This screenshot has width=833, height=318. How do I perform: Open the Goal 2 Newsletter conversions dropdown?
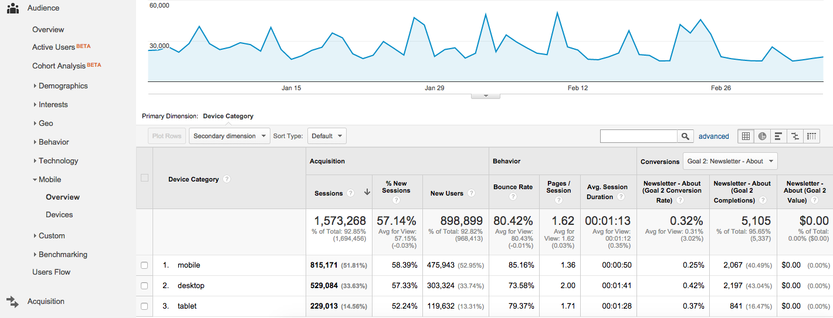(x=730, y=161)
